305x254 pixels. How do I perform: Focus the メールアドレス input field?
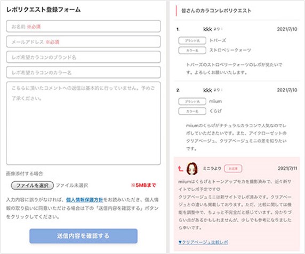pyautogui.click(x=83, y=41)
